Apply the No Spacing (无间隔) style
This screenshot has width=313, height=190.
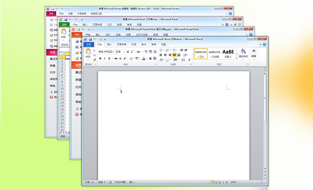(214, 54)
